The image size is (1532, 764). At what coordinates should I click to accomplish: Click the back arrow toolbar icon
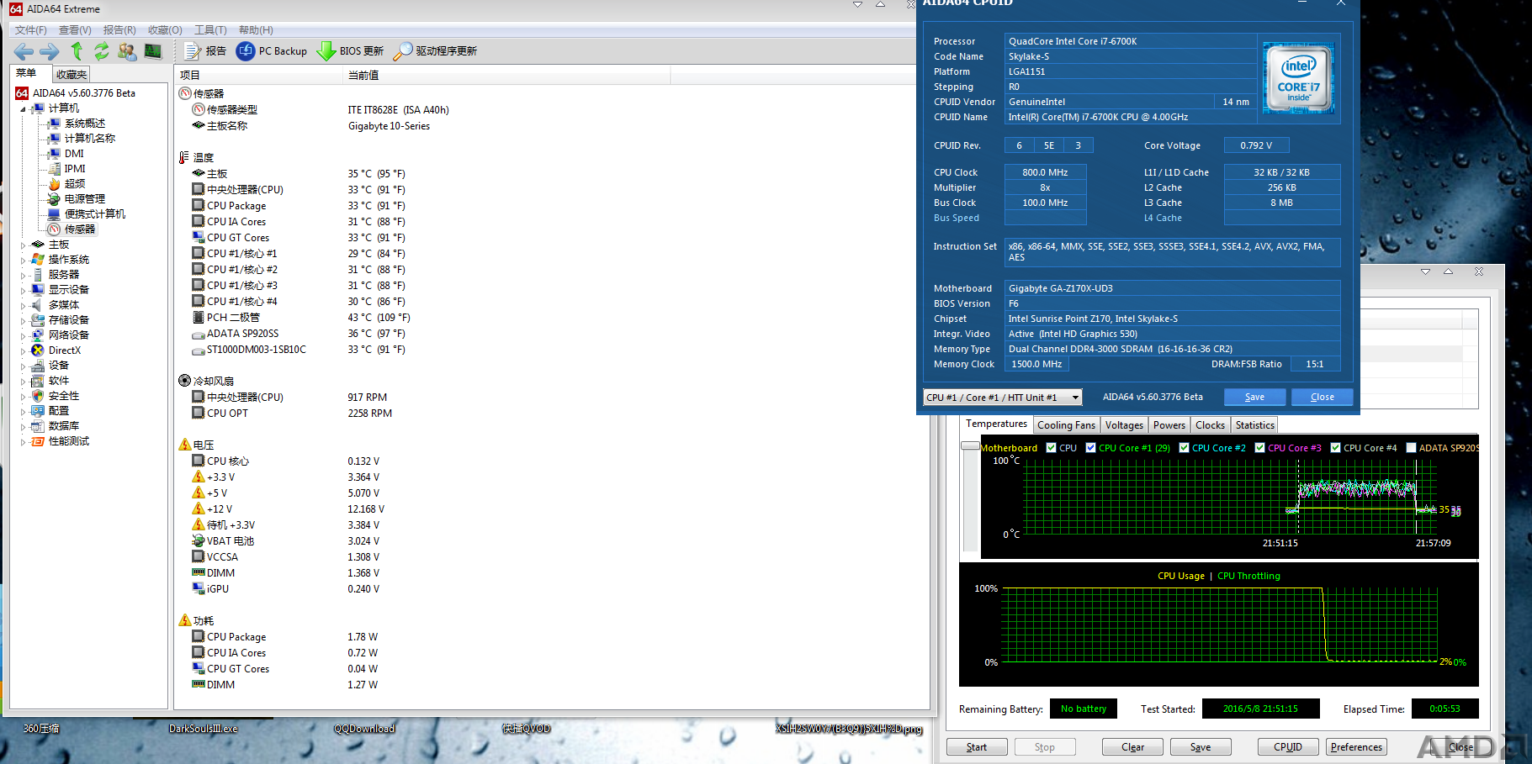[x=24, y=51]
